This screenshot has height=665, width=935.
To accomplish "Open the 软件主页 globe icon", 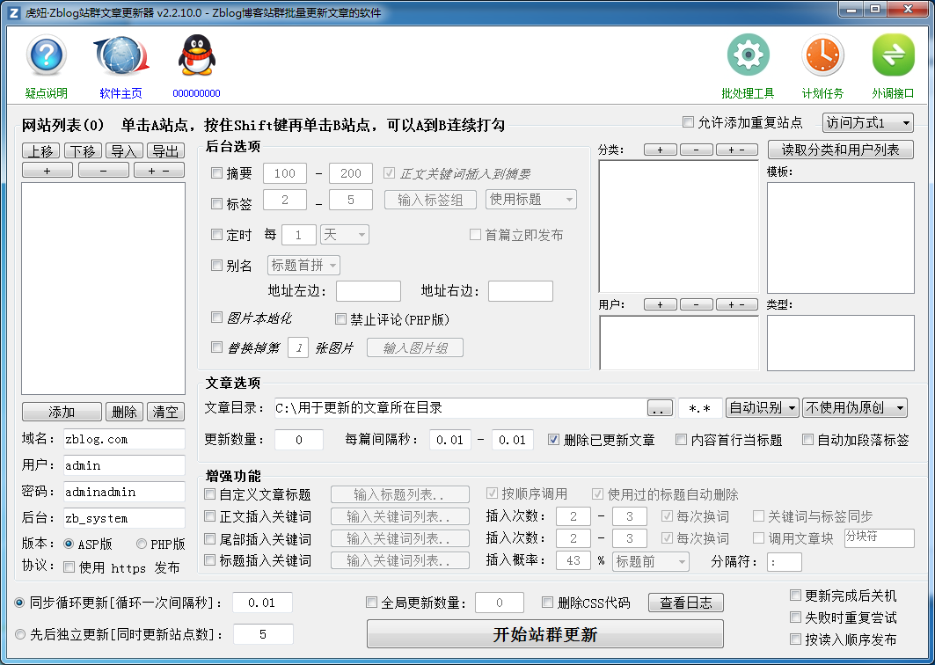I will pos(121,55).
